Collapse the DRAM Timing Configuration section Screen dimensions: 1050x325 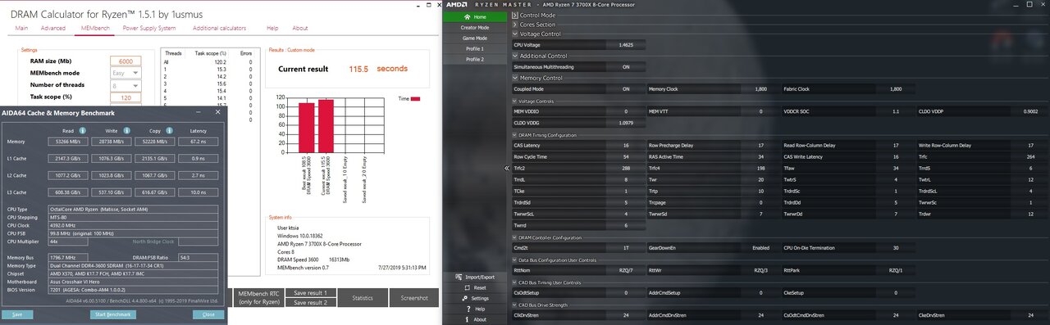coord(510,135)
